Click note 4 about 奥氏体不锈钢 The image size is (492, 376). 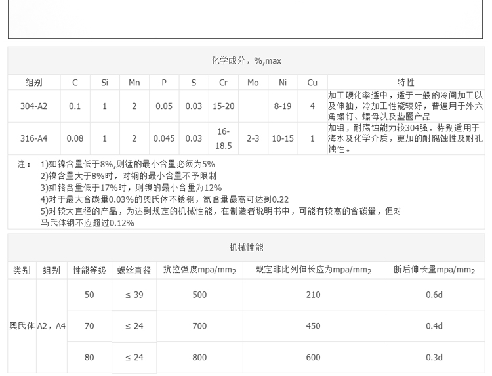[x=164, y=199]
